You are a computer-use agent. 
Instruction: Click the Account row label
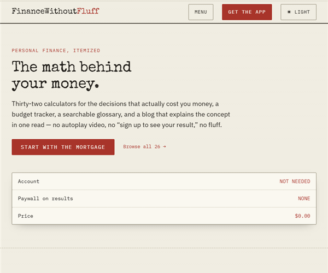pos(28,181)
